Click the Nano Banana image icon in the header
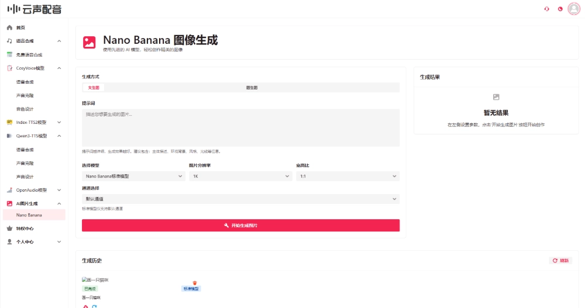Image resolution: width=585 pixels, height=308 pixels. 90,42
